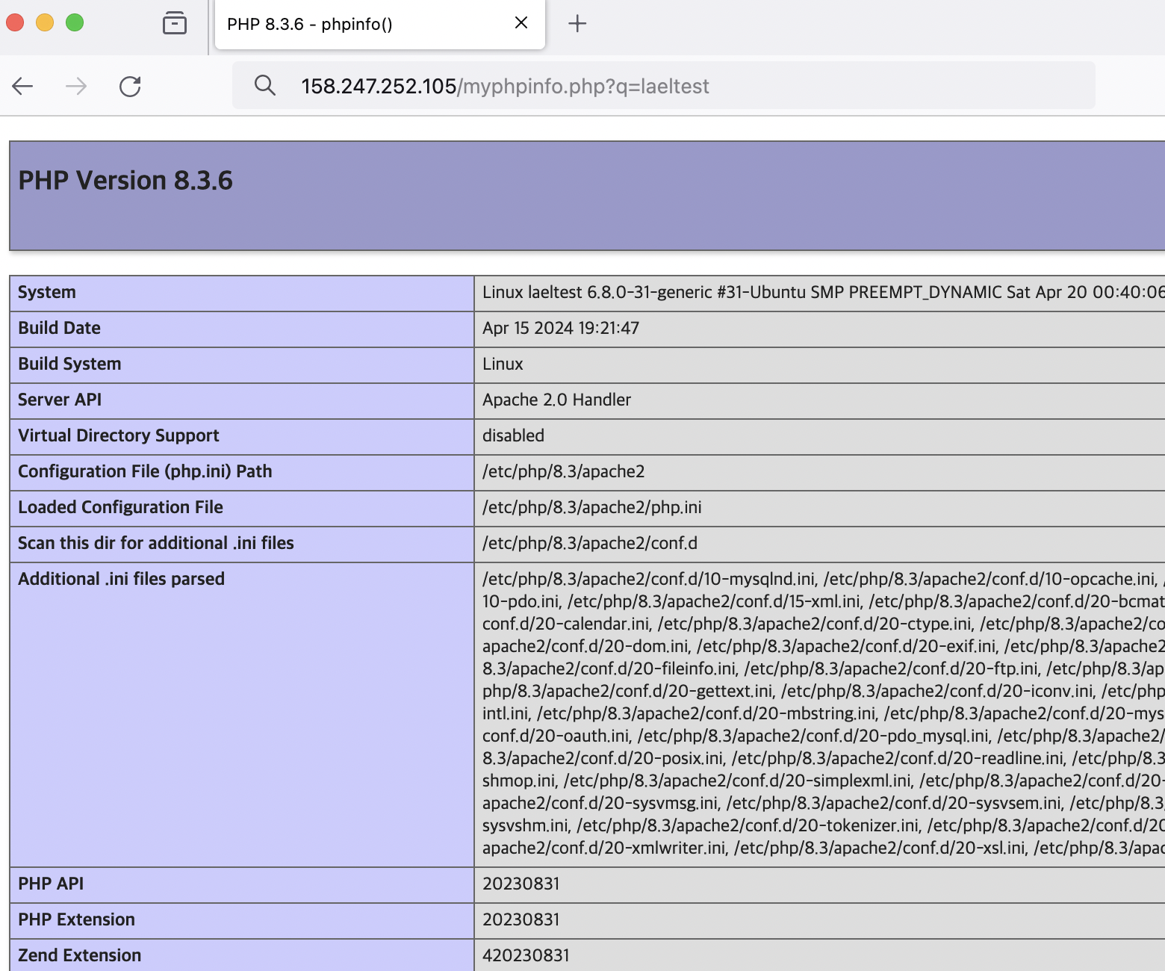Click the PHP Version 8.3.6 heading
Screen dimensions: 1165x971
(x=125, y=179)
